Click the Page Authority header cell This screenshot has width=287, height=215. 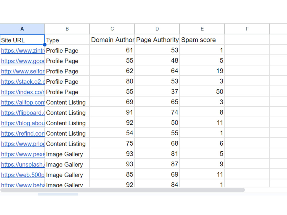(x=157, y=40)
